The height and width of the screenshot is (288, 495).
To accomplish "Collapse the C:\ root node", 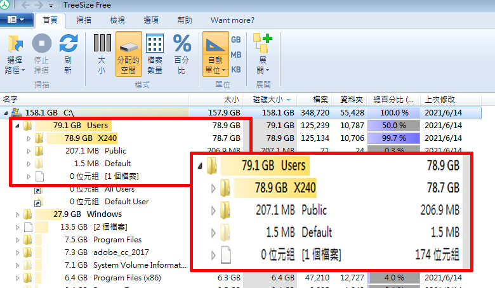I will pyautogui.click(x=6, y=113).
